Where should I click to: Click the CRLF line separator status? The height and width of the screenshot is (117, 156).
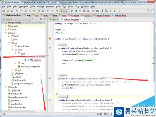point(106,114)
